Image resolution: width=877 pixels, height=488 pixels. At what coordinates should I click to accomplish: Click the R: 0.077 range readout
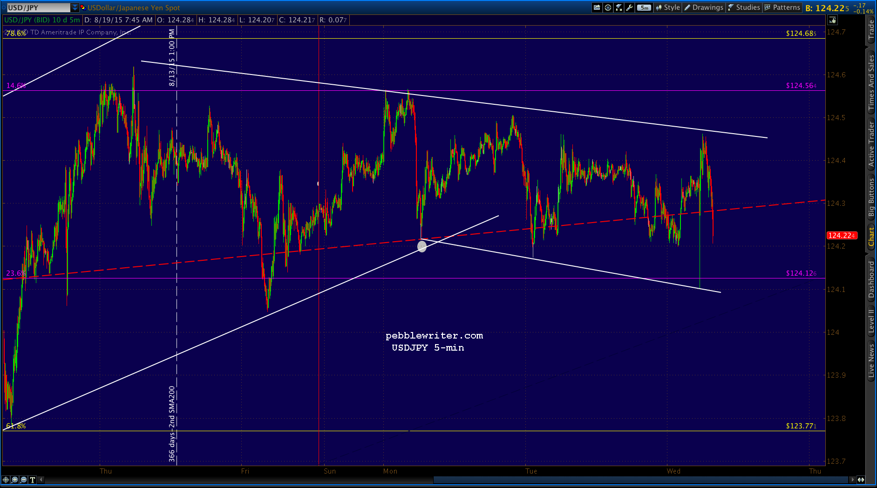333,20
